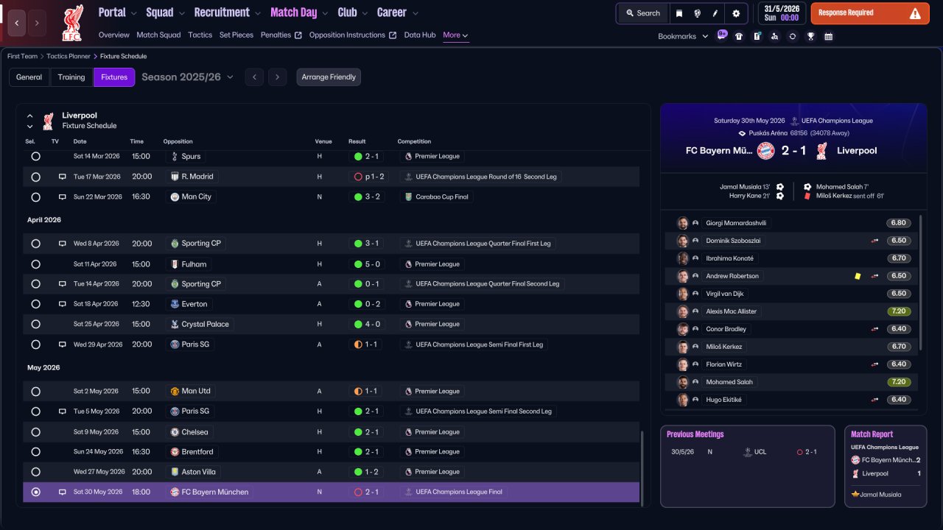Select the Aston Villa fixture radio button

(x=35, y=472)
